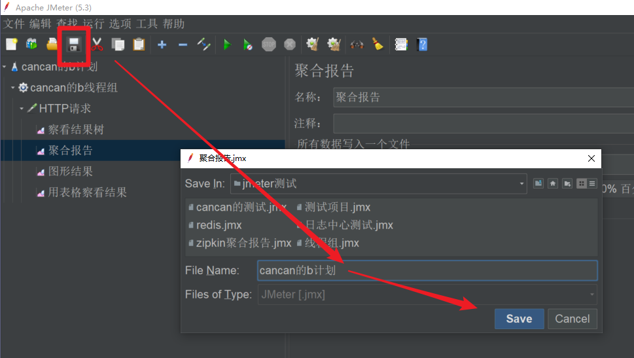Open the Files of Type dropdown
Image resolution: width=634 pixels, height=358 pixels.
pyautogui.click(x=591, y=295)
